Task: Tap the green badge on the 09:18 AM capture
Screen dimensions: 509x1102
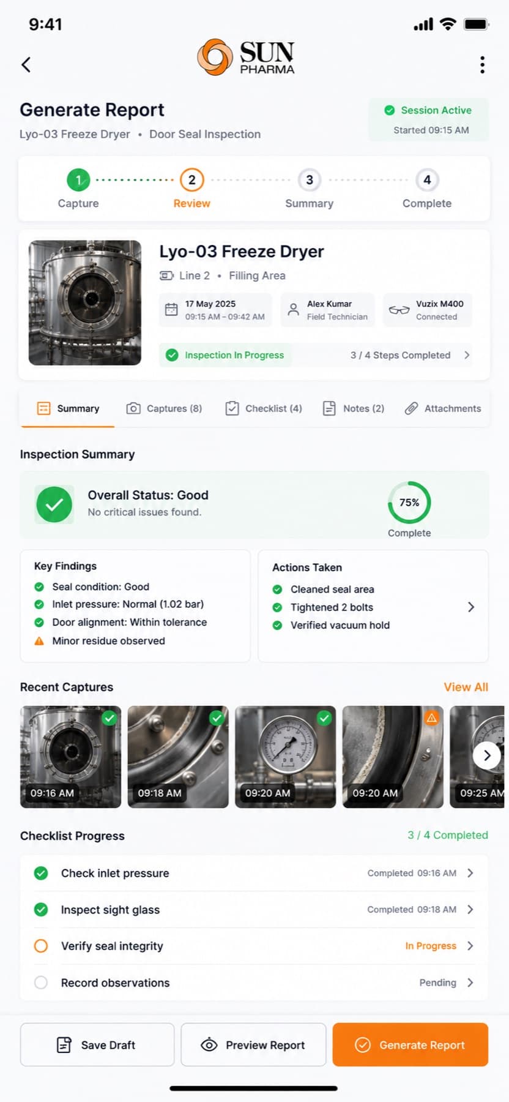Action: click(217, 718)
